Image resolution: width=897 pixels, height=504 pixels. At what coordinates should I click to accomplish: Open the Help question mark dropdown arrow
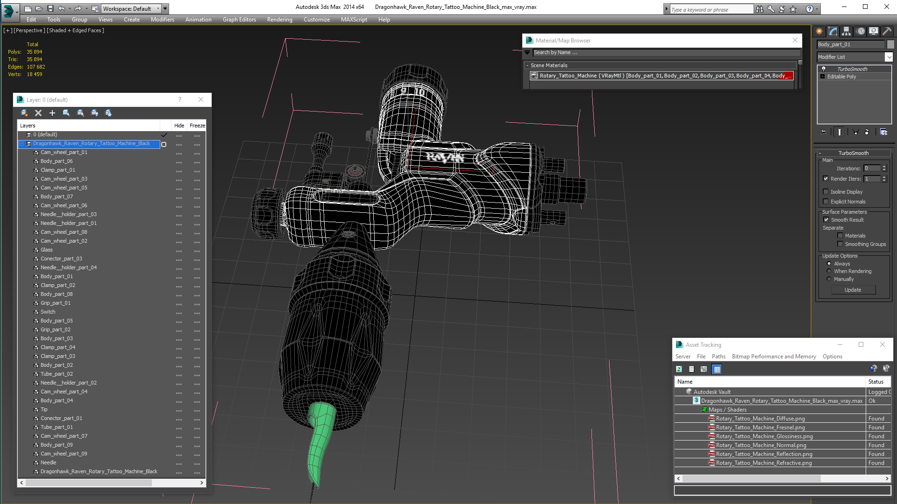coord(818,9)
